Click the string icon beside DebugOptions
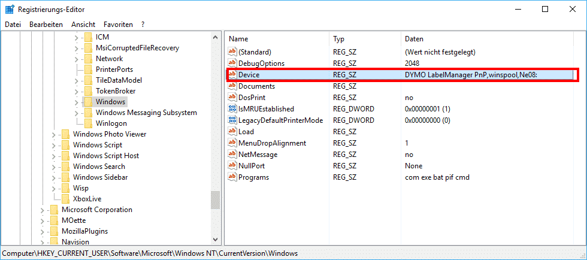Image resolution: width=587 pixels, height=260 pixels. [233, 64]
